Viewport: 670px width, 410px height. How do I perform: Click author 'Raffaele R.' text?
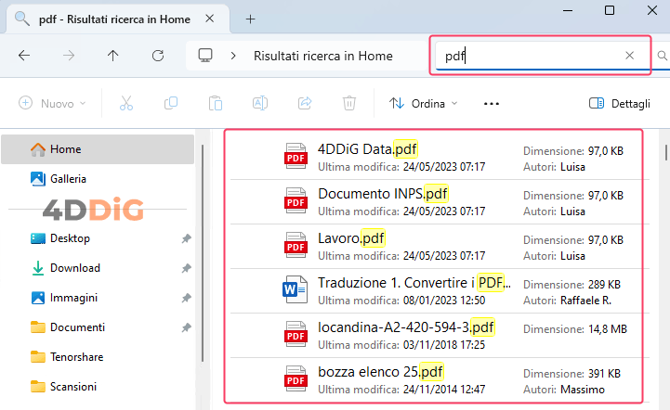(x=585, y=301)
